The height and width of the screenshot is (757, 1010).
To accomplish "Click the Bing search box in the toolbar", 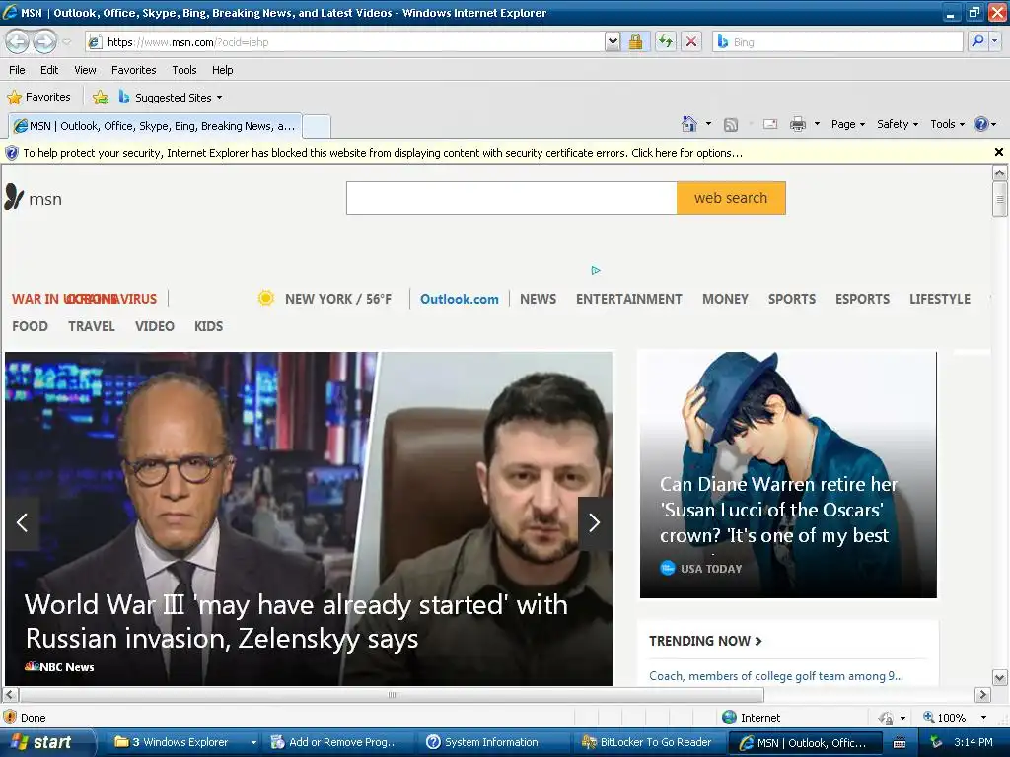I will pyautogui.click(x=837, y=42).
